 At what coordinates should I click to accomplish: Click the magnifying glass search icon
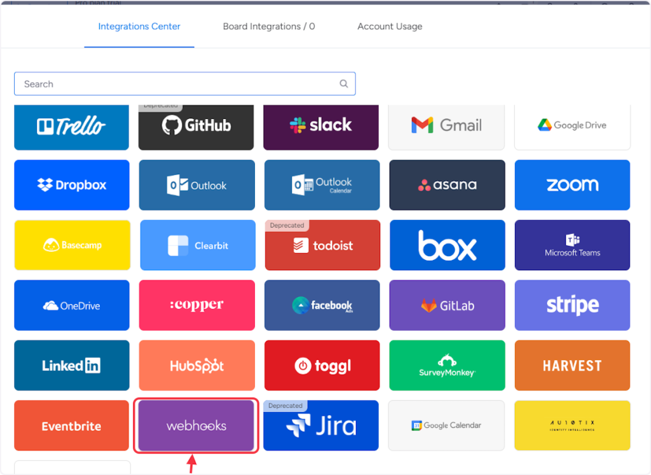[344, 84]
